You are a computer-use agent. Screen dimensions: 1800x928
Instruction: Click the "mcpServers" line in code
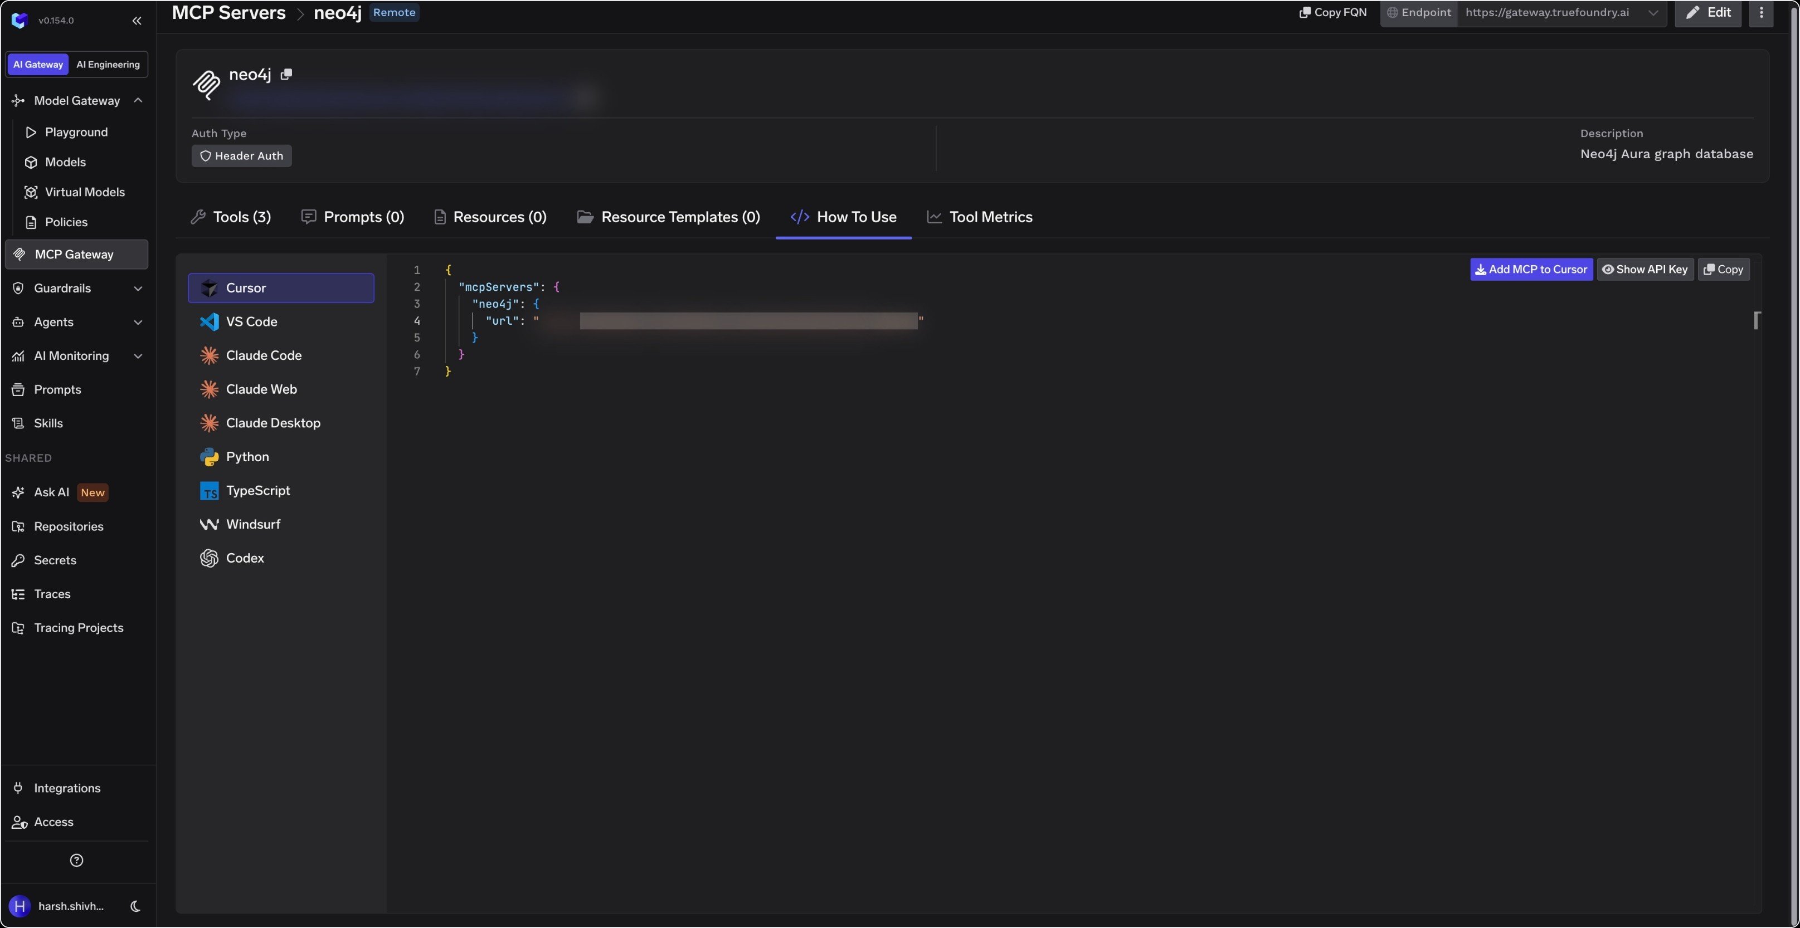(509, 287)
